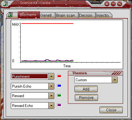Expand the Punishment chemical dropdown arrow
The height and width of the screenshot is (120, 132).
pyautogui.click(x=51, y=76)
